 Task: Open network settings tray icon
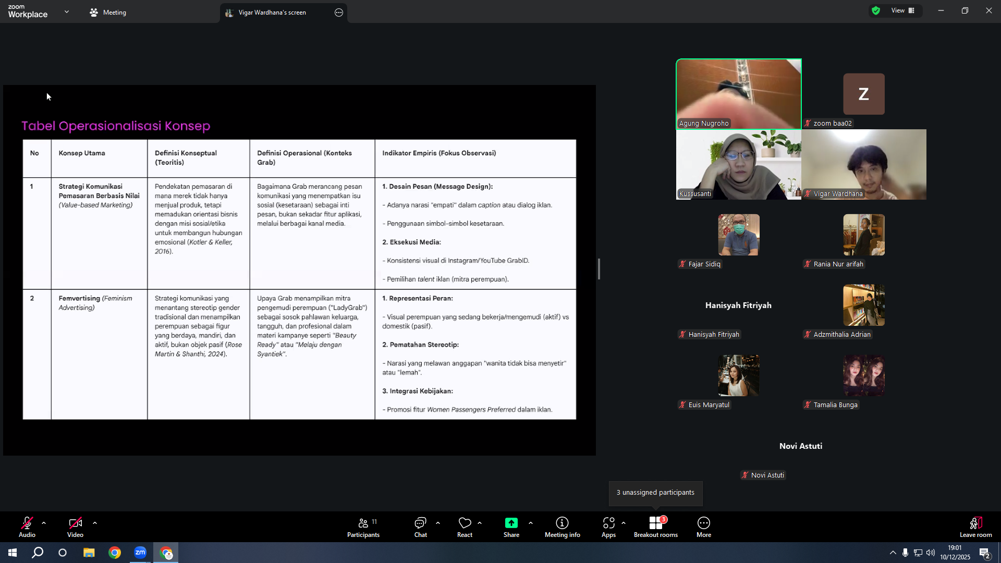tap(918, 553)
